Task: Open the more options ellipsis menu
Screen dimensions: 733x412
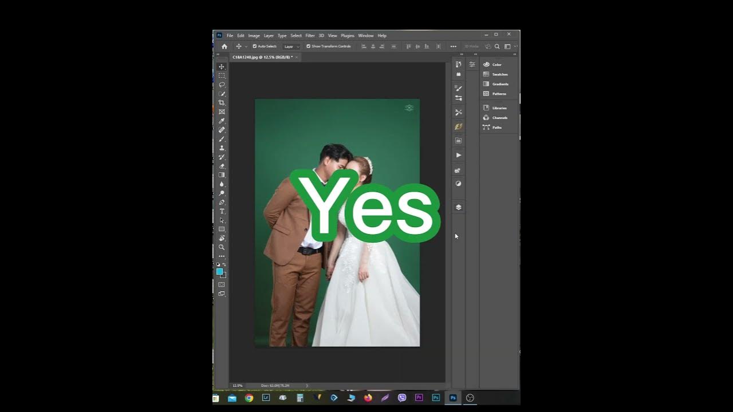Action: 453,46
